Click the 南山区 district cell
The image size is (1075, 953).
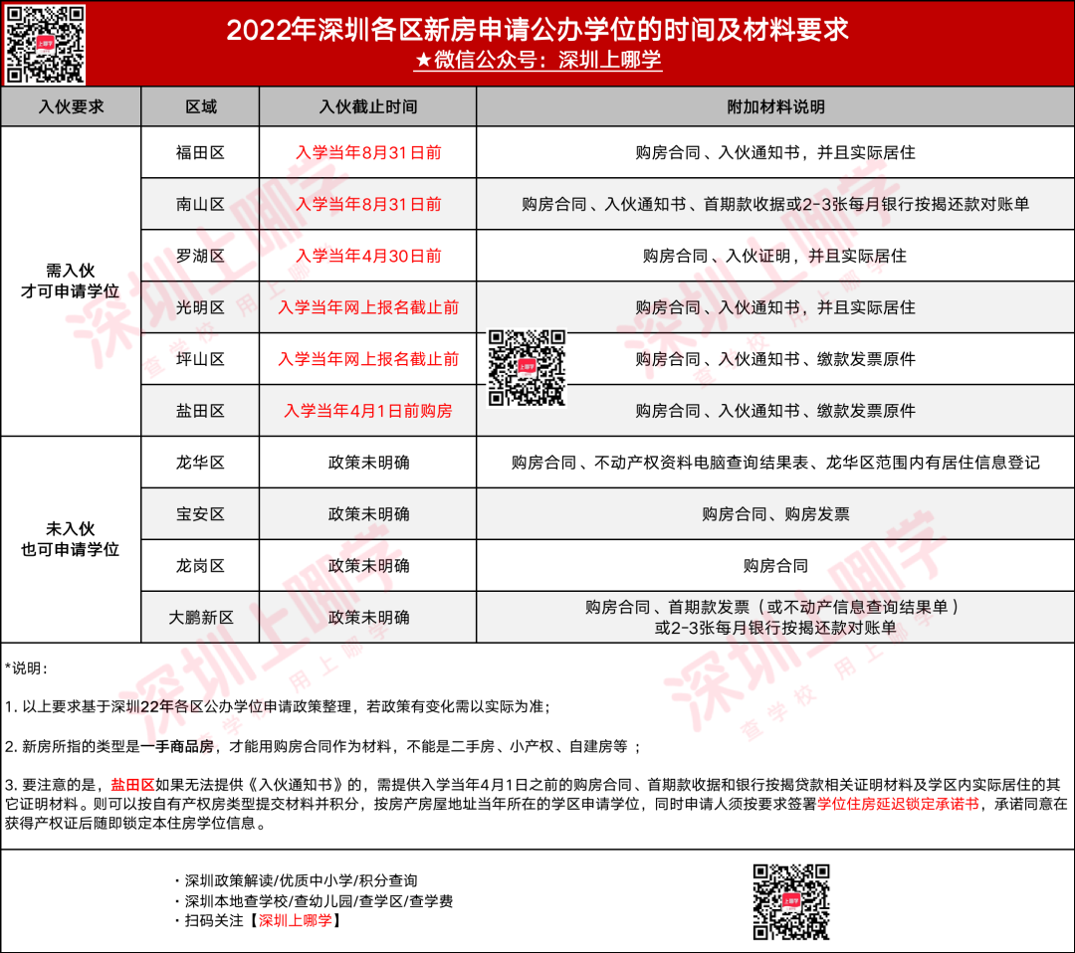[x=200, y=204]
